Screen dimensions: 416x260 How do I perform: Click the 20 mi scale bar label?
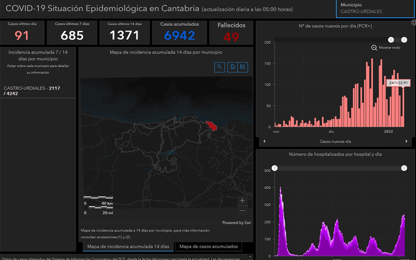pos(108,213)
